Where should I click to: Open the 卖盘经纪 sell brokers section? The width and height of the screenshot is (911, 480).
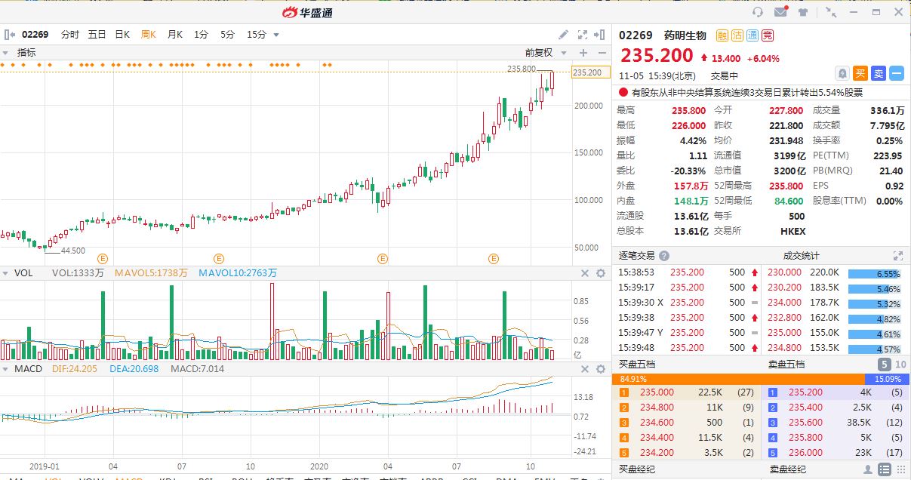788,469
